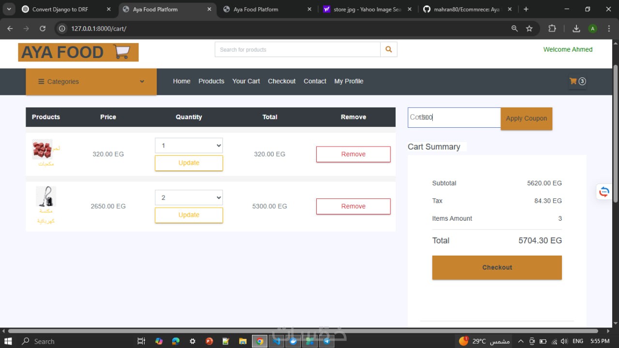Click the Welcome Ahmed greeting
This screenshot has width=619, height=348.
click(568, 49)
